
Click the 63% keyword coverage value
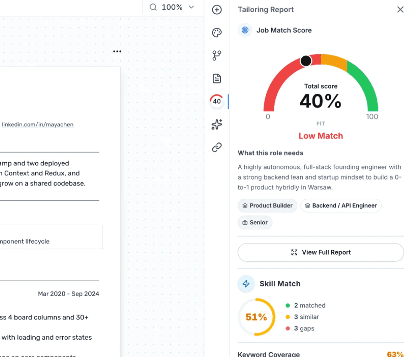coord(395,354)
